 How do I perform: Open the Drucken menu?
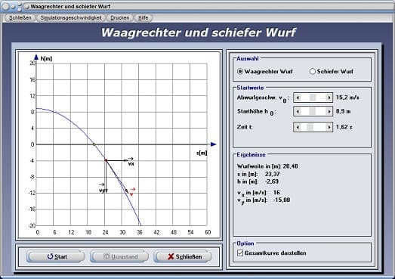click(119, 17)
